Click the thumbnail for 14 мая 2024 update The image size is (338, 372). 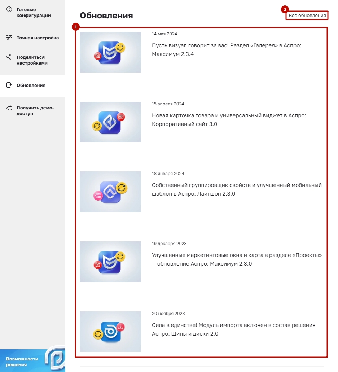[x=110, y=52]
